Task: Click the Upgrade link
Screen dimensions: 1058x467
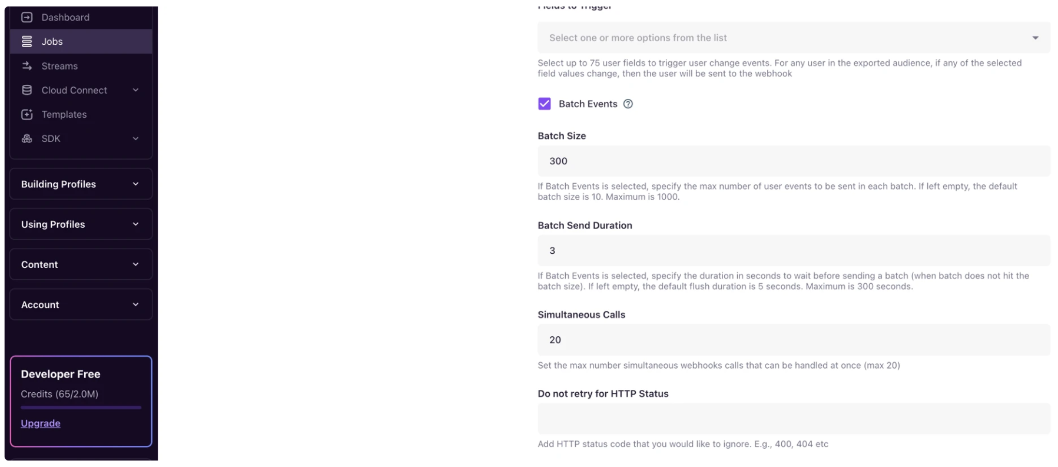Action: pos(41,423)
